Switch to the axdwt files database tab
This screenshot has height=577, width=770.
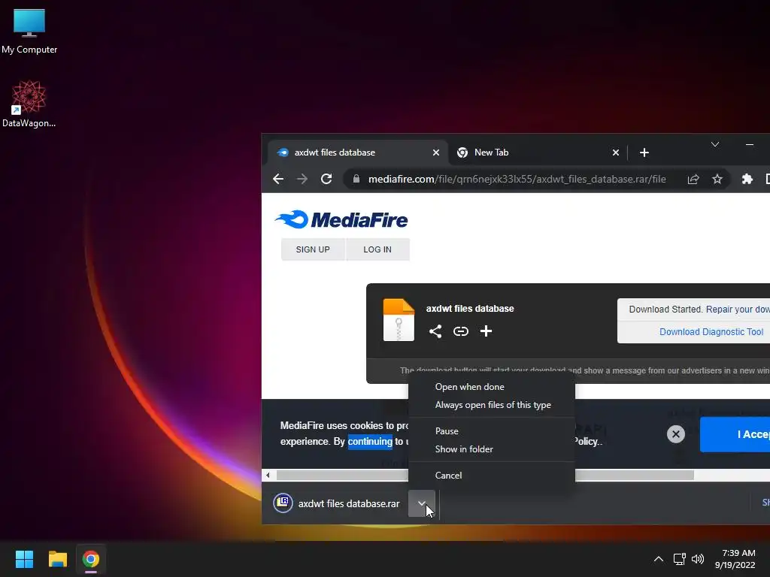(357, 153)
